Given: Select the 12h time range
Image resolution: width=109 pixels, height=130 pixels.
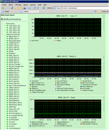Looking at the screenshot, I should pyautogui.click(x=4, y=19).
